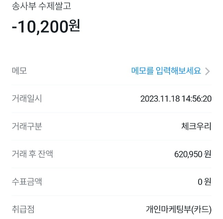Click the chevron arrow in the 메모 row
The image size is (223, 219).
(207, 71)
